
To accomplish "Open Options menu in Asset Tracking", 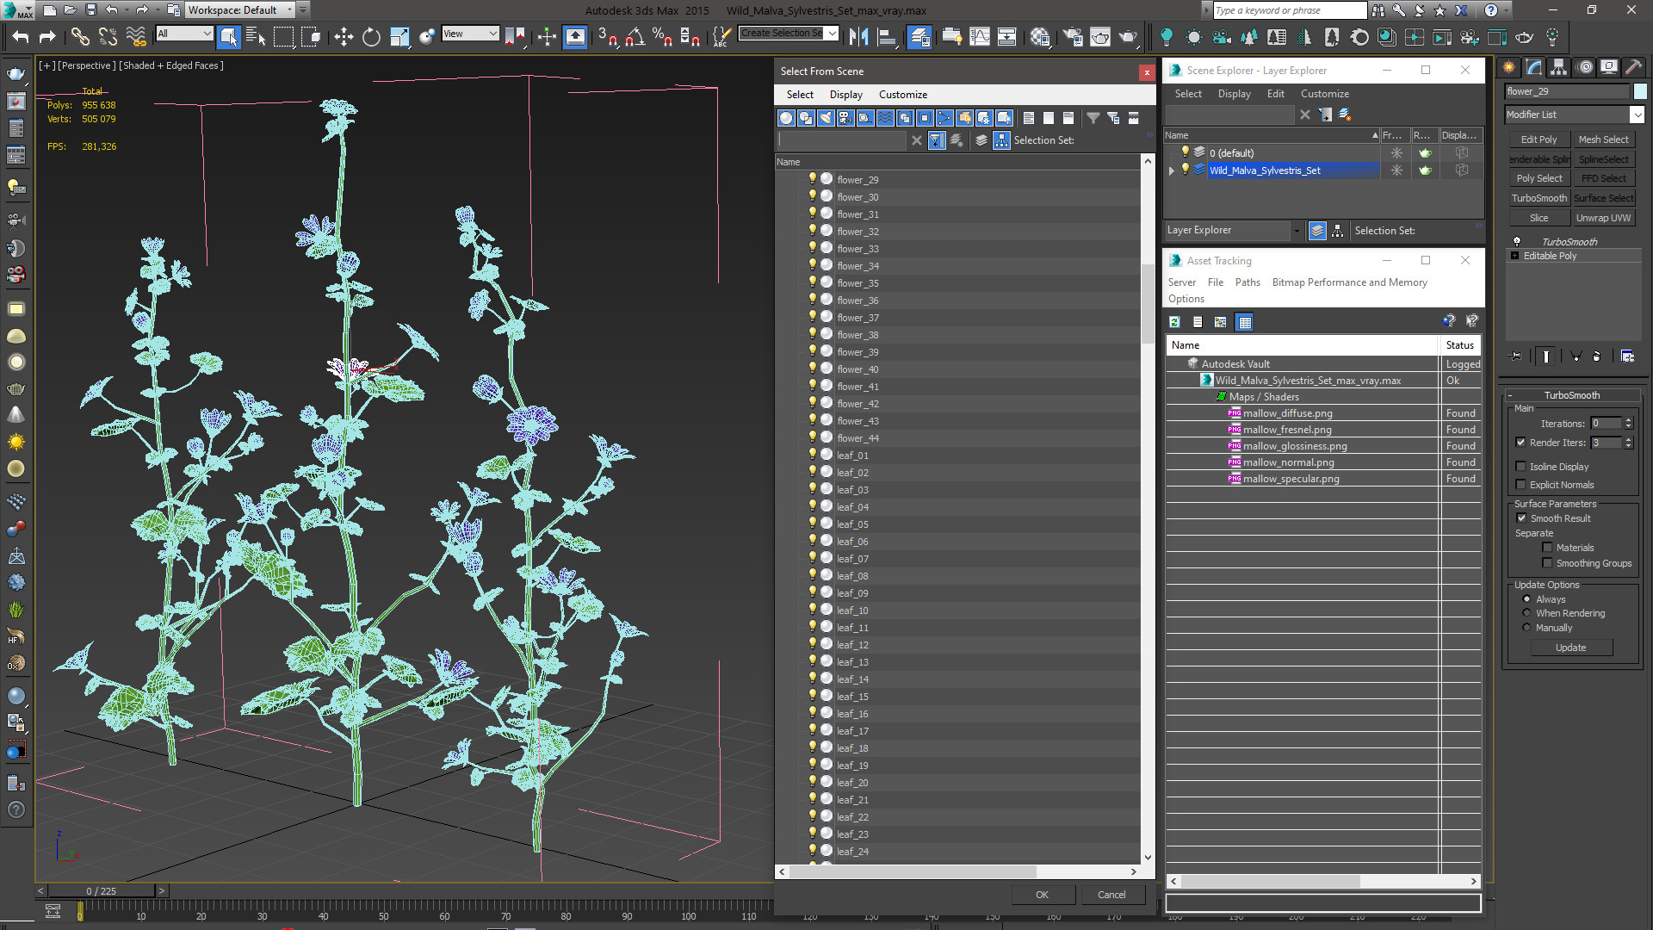I will click(1186, 299).
